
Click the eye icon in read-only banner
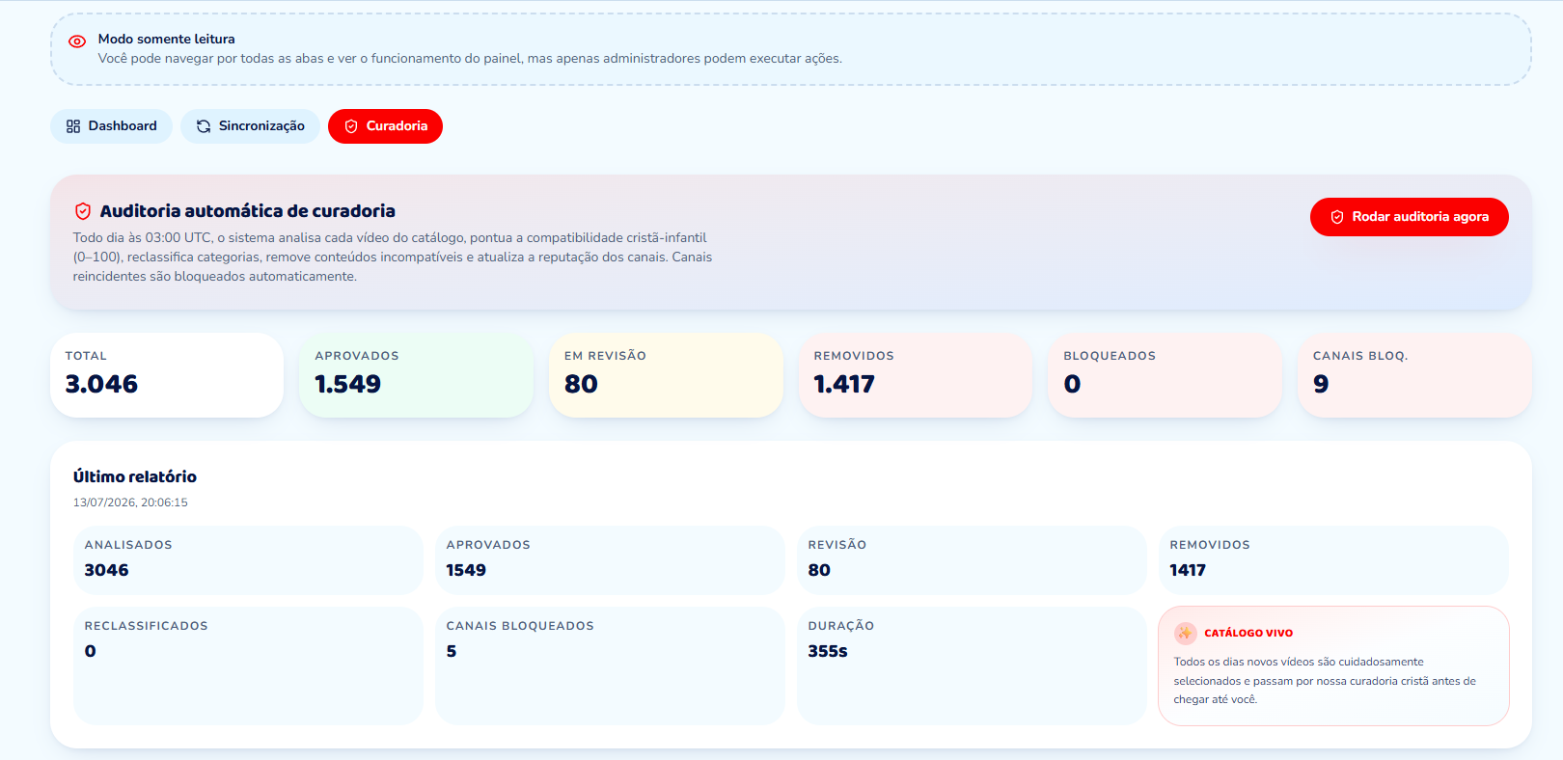coord(77,41)
